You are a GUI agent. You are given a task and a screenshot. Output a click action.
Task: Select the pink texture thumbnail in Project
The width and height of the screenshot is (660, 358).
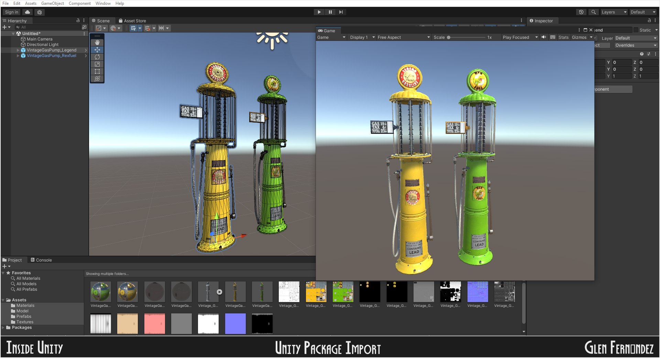[154, 323]
